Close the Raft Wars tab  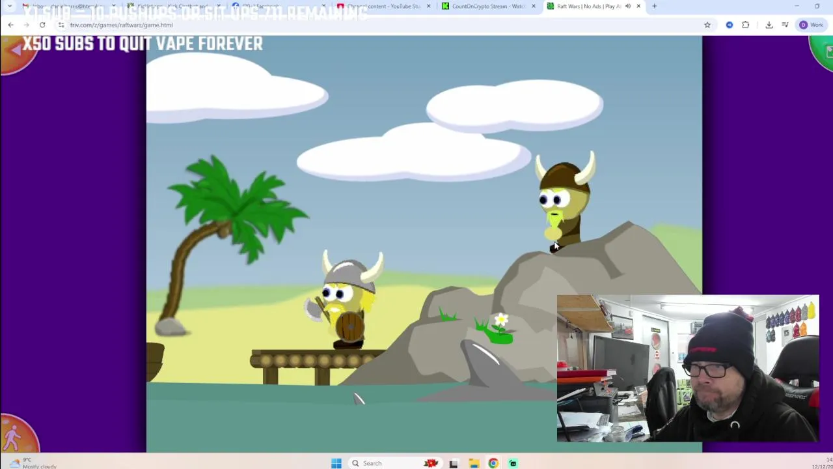[x=638, y=6]
